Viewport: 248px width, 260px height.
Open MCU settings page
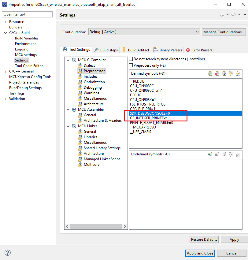point(26,55)
